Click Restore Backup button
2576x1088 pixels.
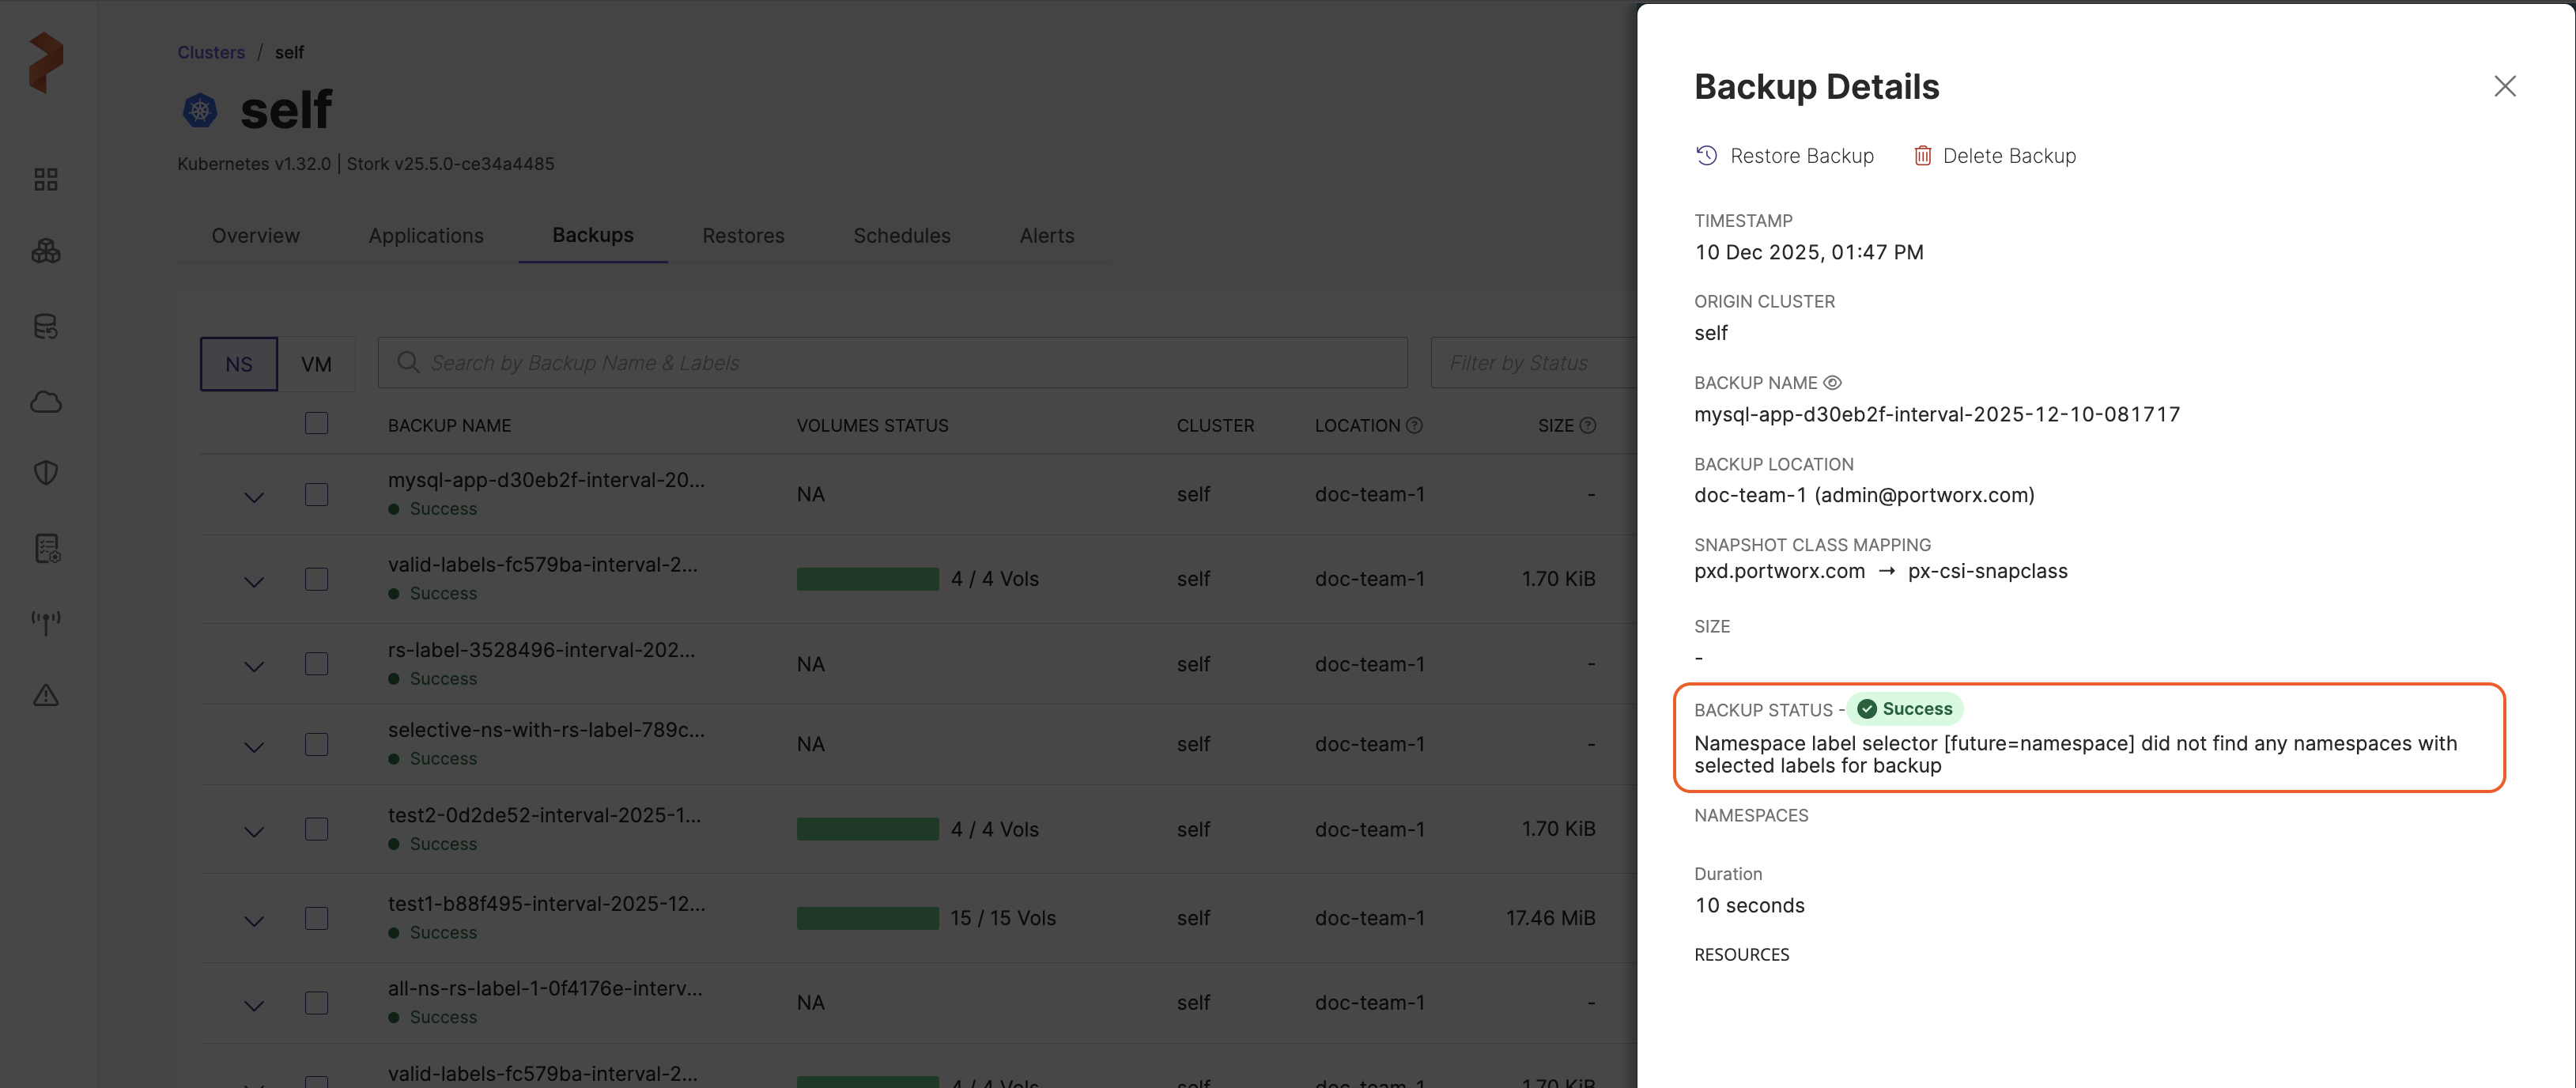1784,156
